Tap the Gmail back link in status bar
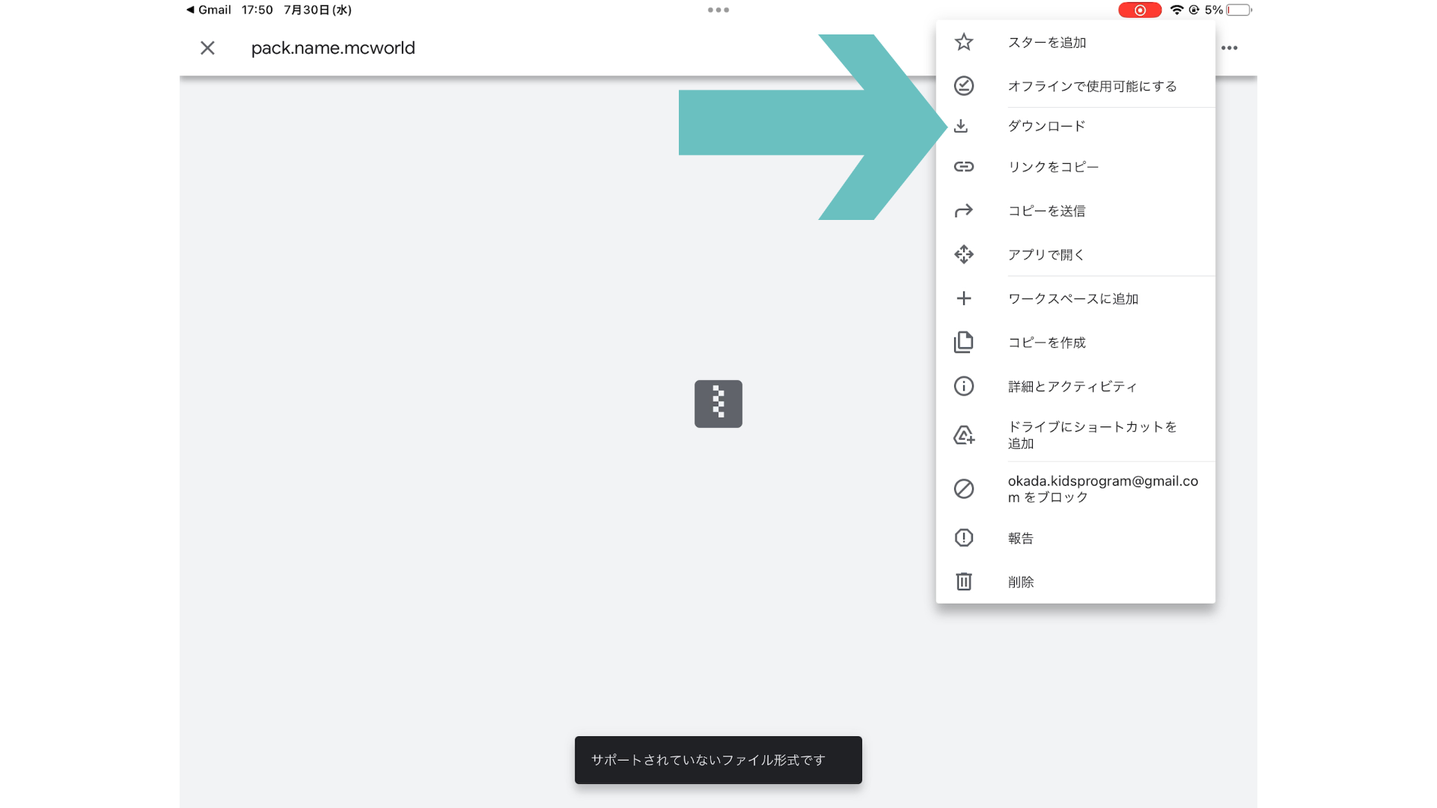1437x808 pixels. tap(209, 10)
